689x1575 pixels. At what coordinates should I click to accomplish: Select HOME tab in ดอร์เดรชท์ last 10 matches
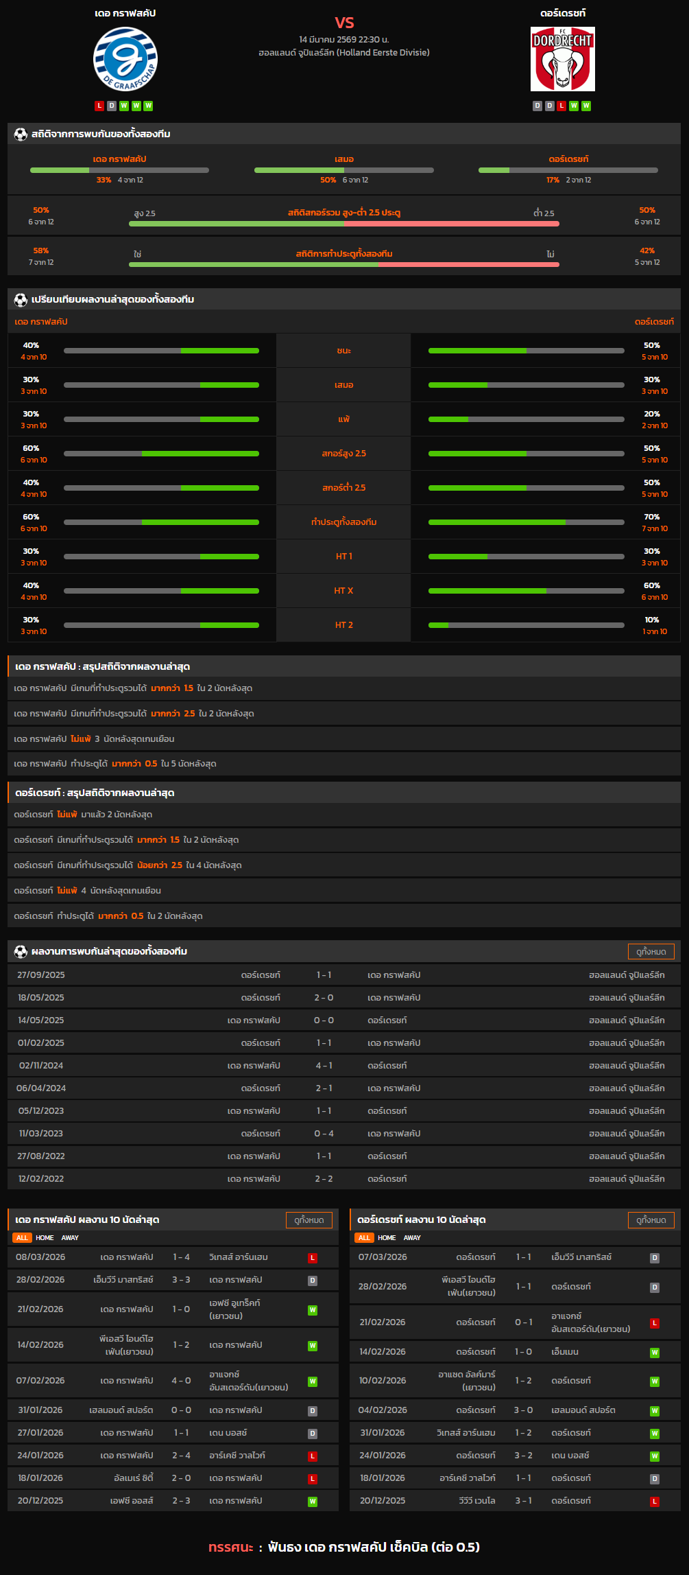click(x=387, y=1238)
